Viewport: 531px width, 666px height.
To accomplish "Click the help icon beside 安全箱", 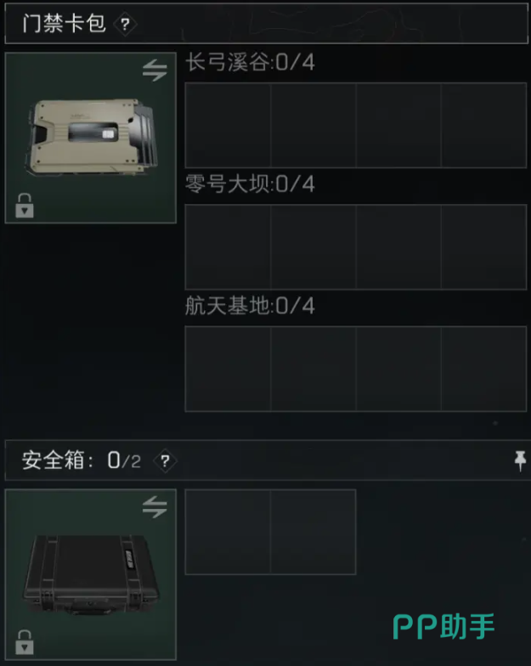I will [x=165, y=460].
